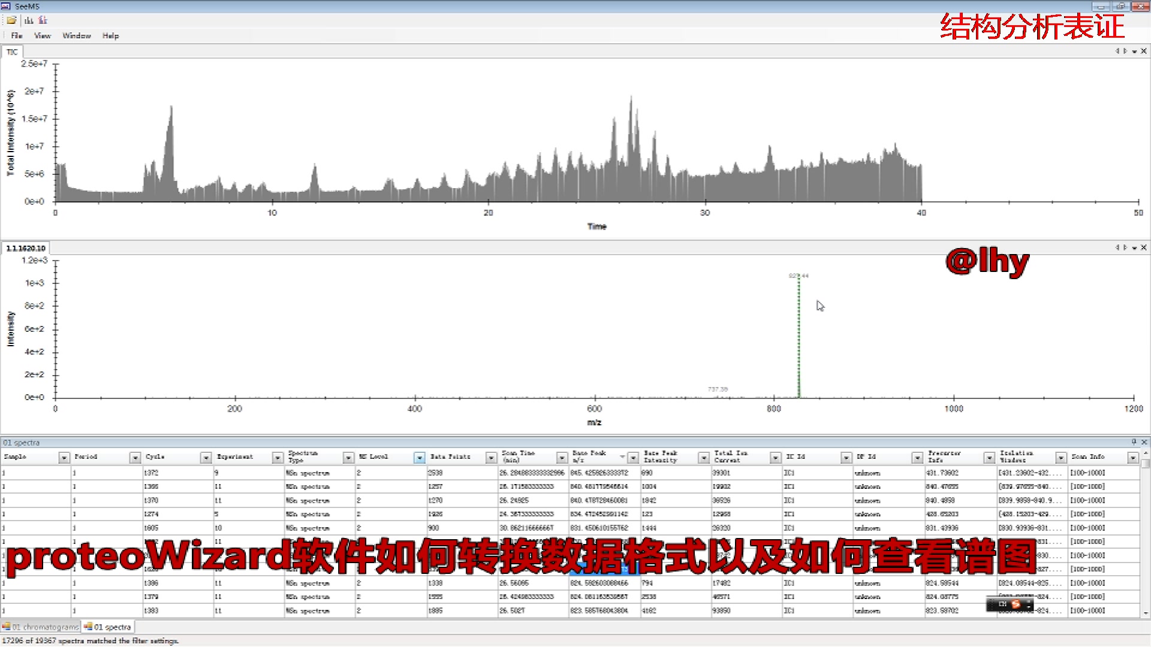Click the spectrum bar chart toolbar icon
Viewport: 1151px width, 647px height.
click(x=29, y=20)
